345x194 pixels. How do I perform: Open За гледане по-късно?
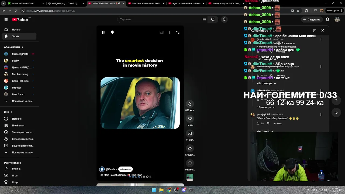[19, 132]
